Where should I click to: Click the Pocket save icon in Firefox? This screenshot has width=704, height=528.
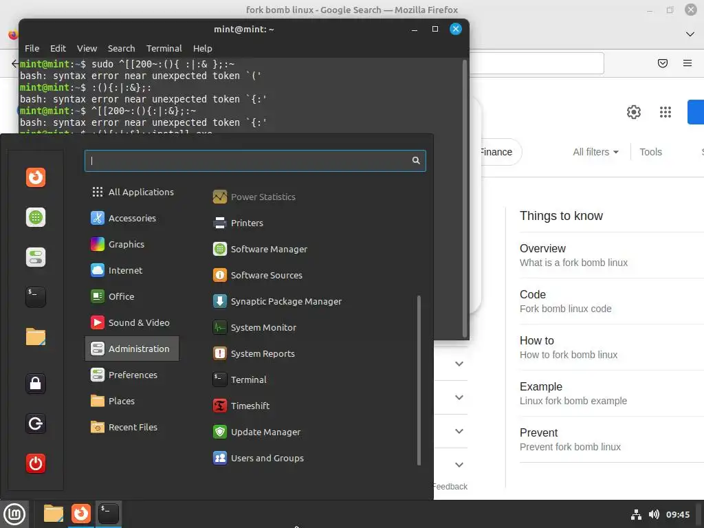click(662, 63)
